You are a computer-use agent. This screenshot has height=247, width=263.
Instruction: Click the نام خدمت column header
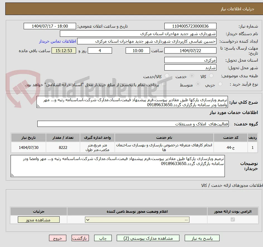pyautogui.click(x=164, y=138)
